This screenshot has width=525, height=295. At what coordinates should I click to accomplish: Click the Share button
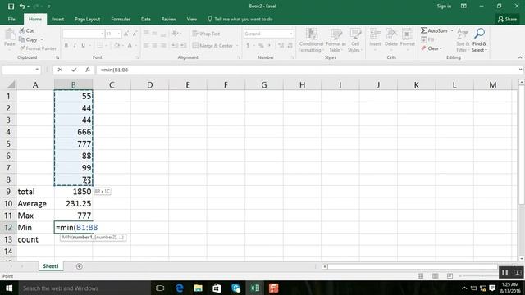[x=507, y=19]
